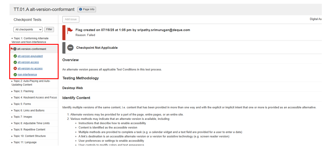This screenshot has width=325, height=158.
Task: Expand Topic 4 Keyboard Access and Focus
Action: [12, 98]
